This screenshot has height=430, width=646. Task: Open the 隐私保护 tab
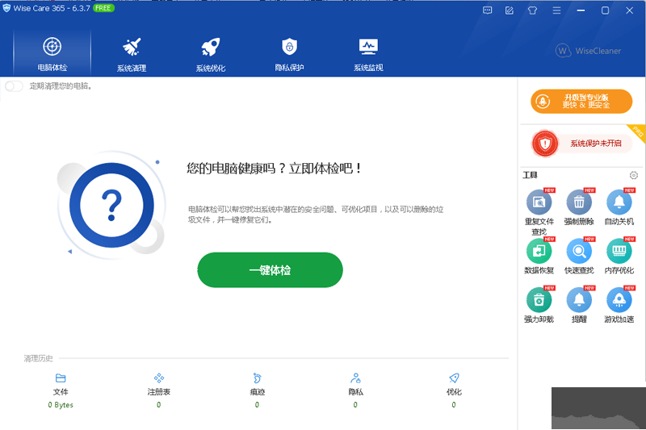tap(289, 53)
